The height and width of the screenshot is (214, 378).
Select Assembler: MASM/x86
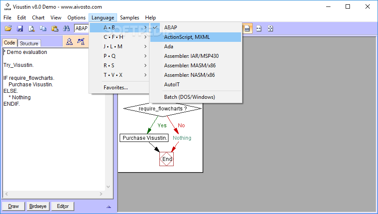click(196, 66)
